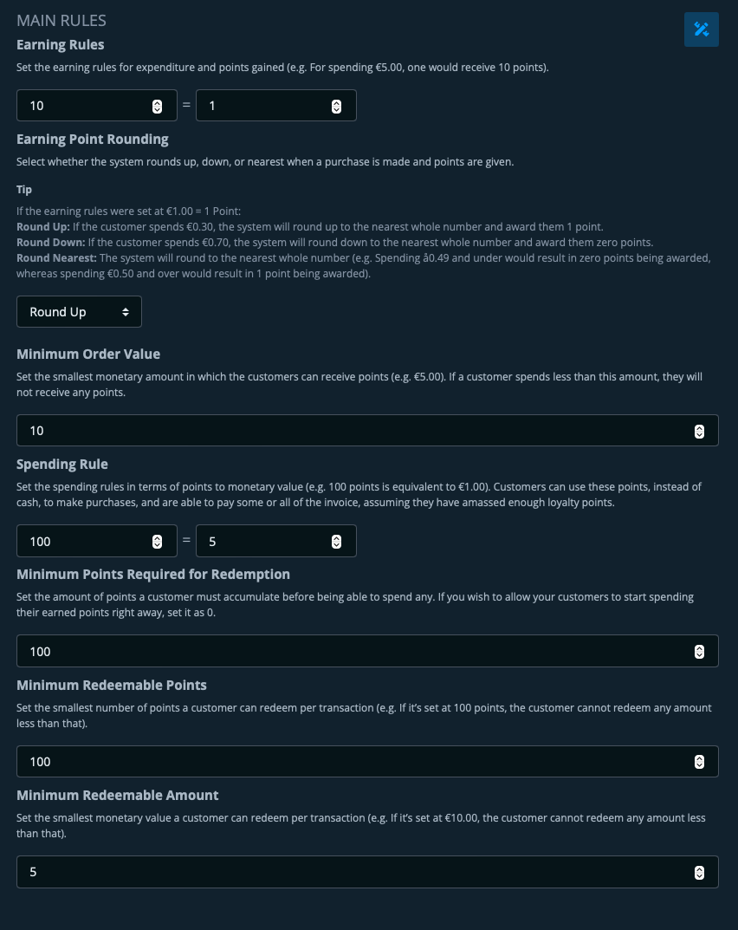738x930 pixels.
Task: Increment the Spending Rule points stepper
Action: [157, 537]
